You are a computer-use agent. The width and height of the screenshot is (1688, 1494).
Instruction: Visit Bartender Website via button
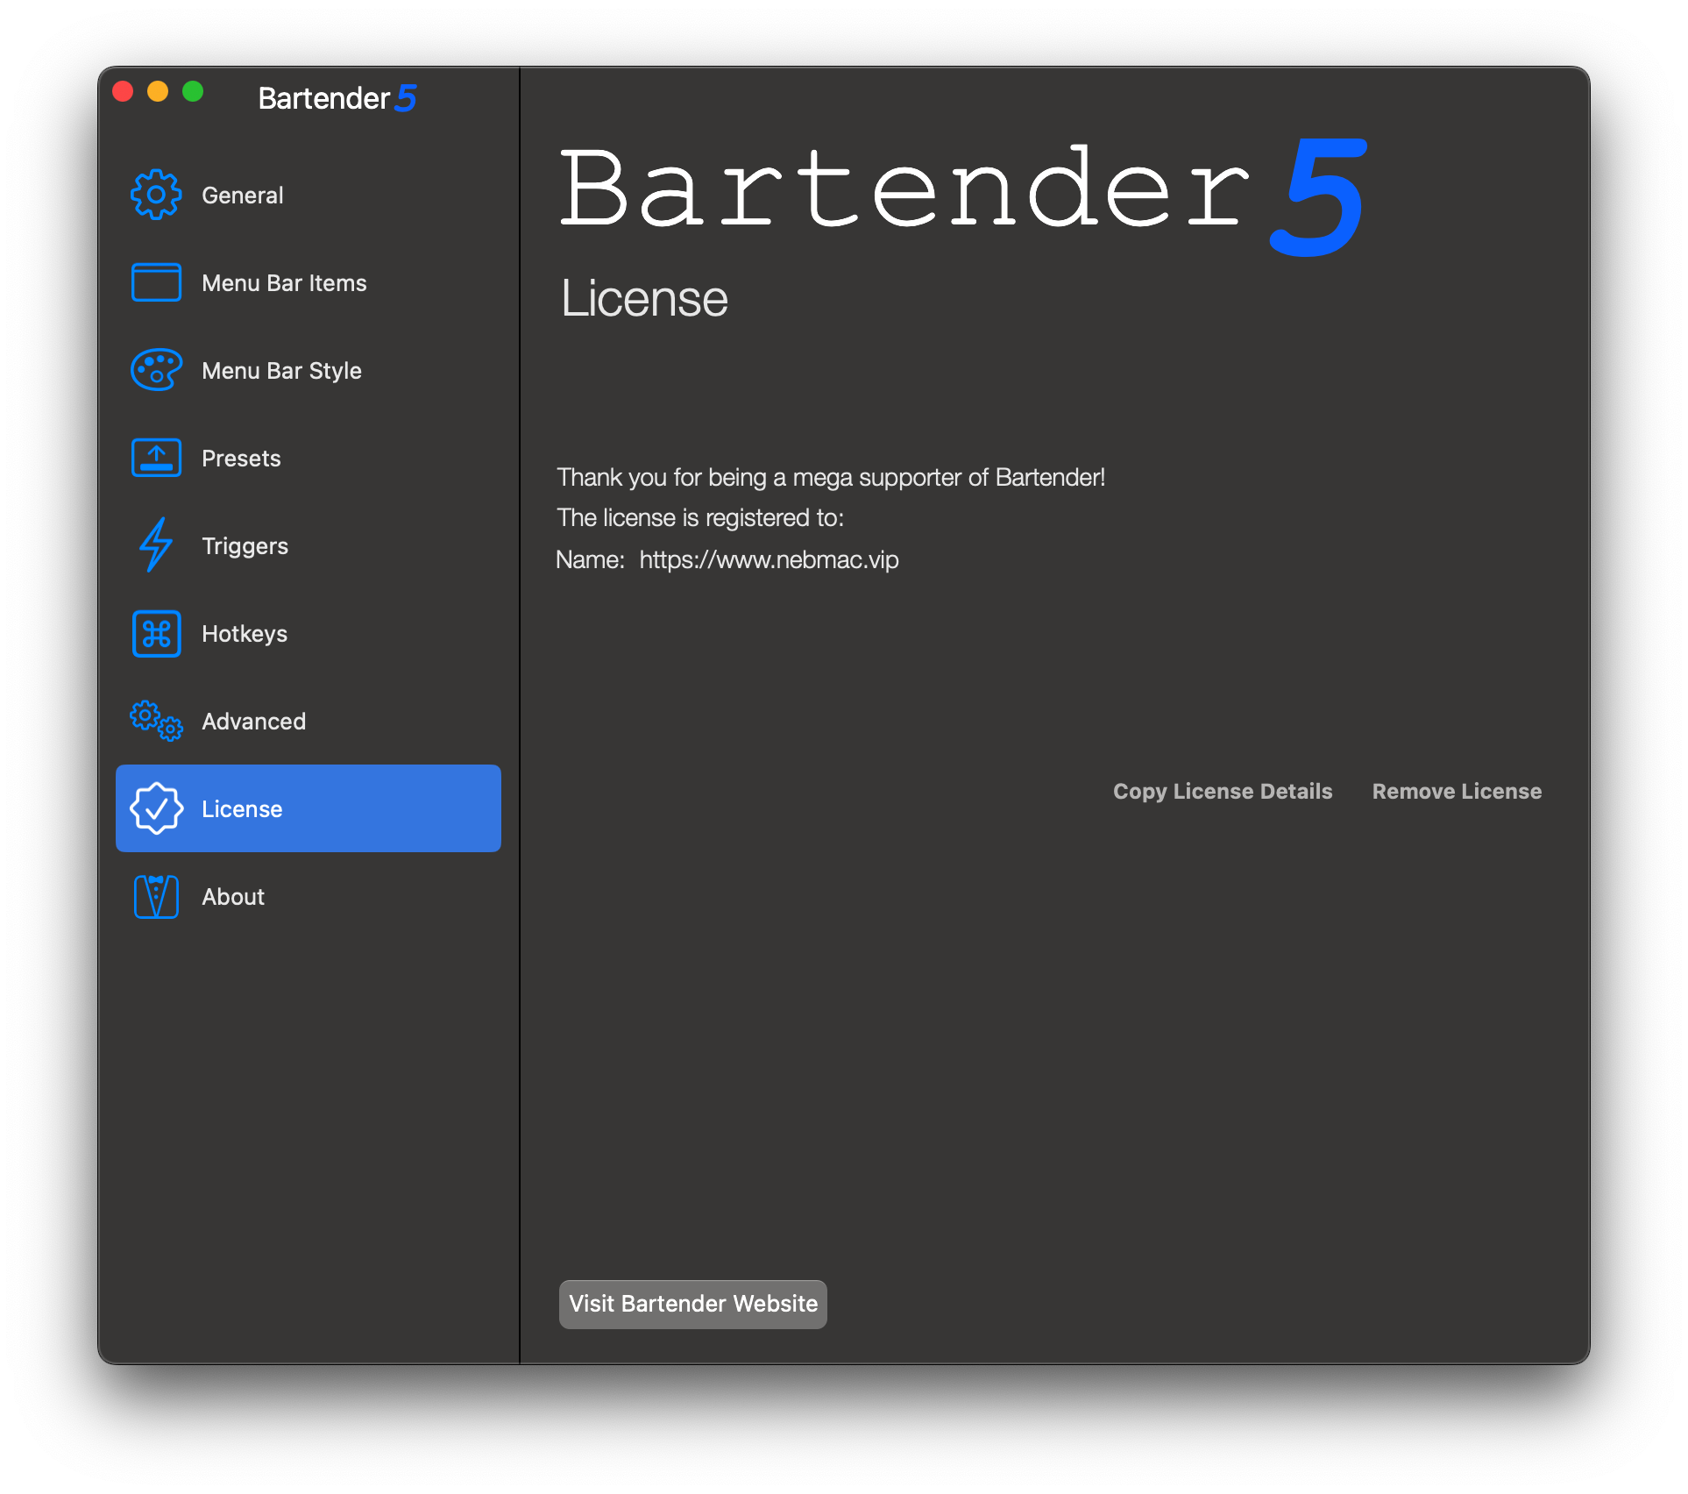click(x=692, y=1304)
